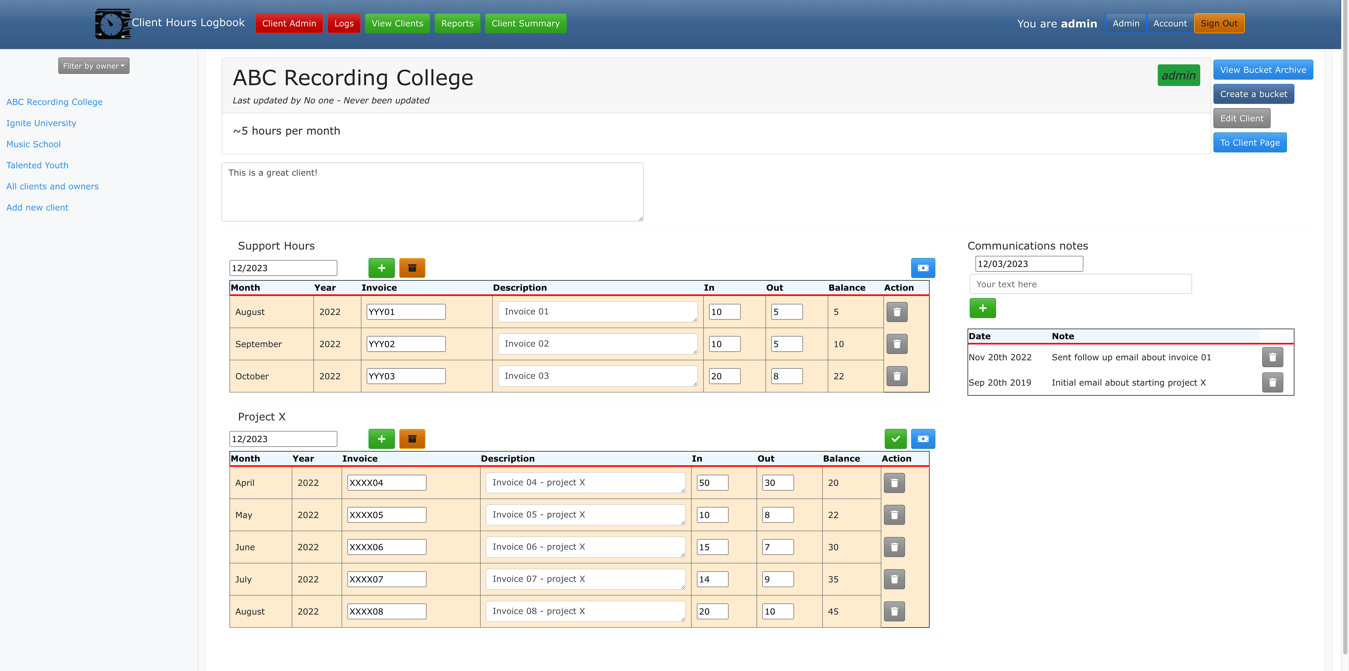The width and height of the screenshot is (1349, 671).
Task: Delete the September YYY02 invoice row
Action: pyautogui.click(x=897, y=344)
